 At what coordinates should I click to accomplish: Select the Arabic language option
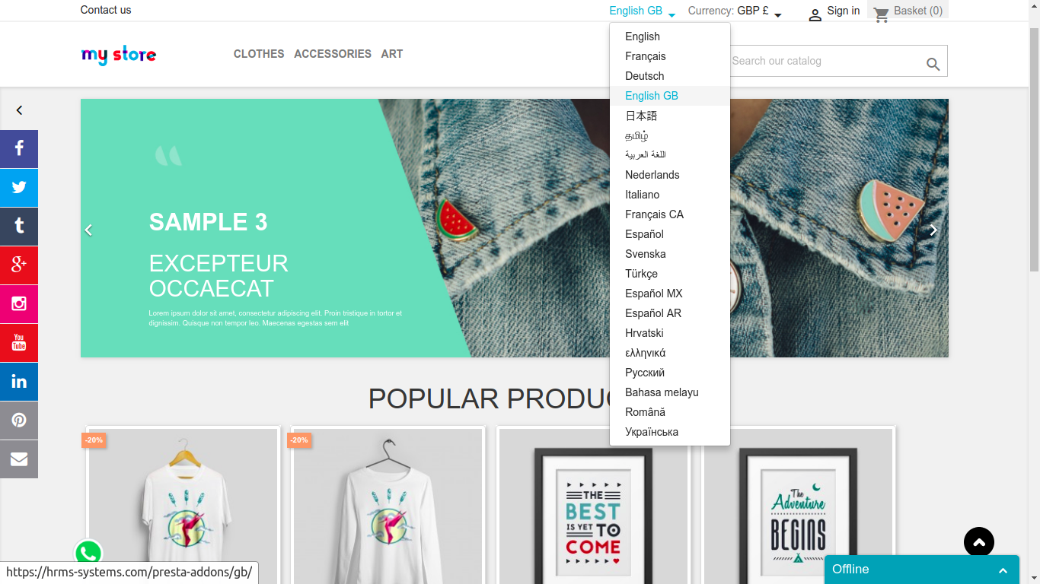(x=670, y=155)
